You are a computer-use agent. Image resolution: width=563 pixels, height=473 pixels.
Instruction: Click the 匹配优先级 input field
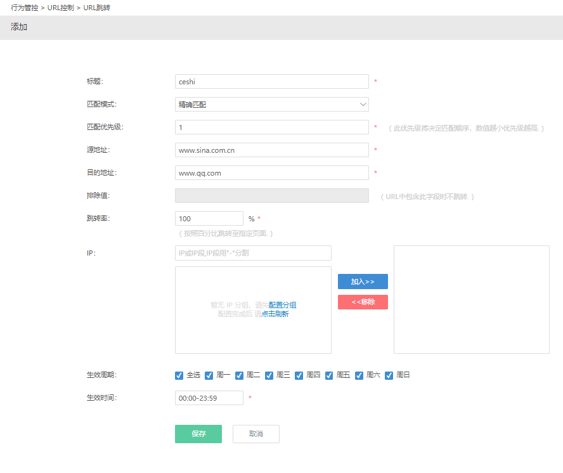pyautogui.click(x=271, y=127)
